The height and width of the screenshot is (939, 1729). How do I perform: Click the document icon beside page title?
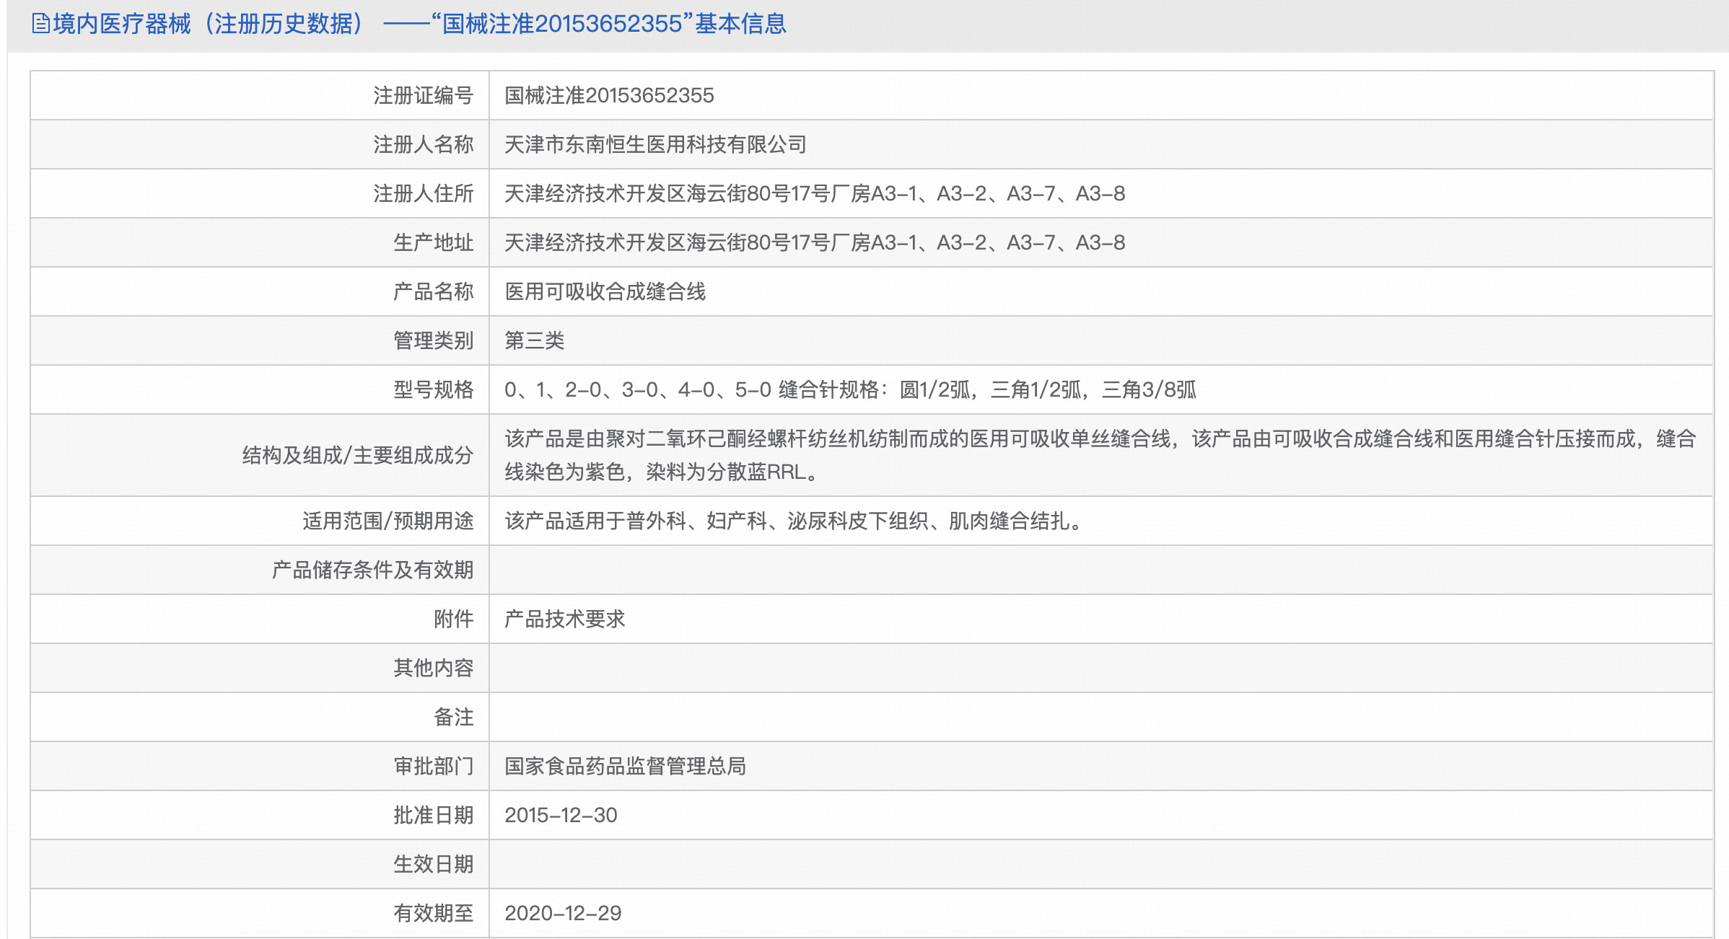pos(40,24)
